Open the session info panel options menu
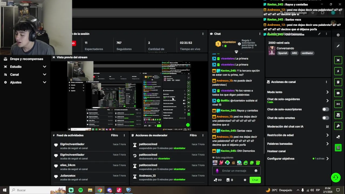Screen dimensions: 345x194 [203, 34]
